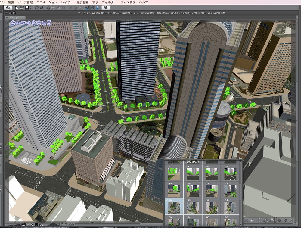The height and width of the screenshot is (228, 301).
Task: Create a new document via toolbar
Action: click(17, 8)
